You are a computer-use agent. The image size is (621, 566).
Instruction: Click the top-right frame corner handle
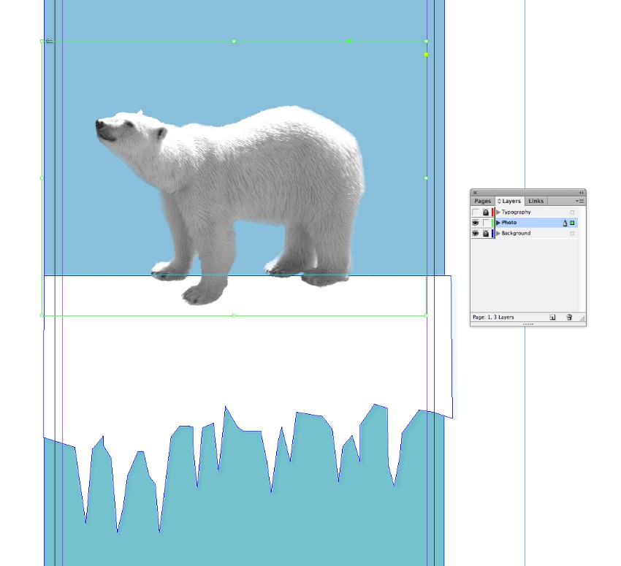(x=426, y=41)
